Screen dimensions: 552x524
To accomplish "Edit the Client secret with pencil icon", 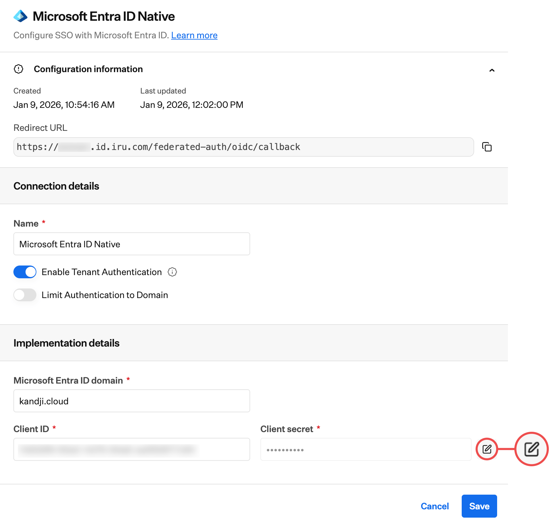I will point(487,449).
